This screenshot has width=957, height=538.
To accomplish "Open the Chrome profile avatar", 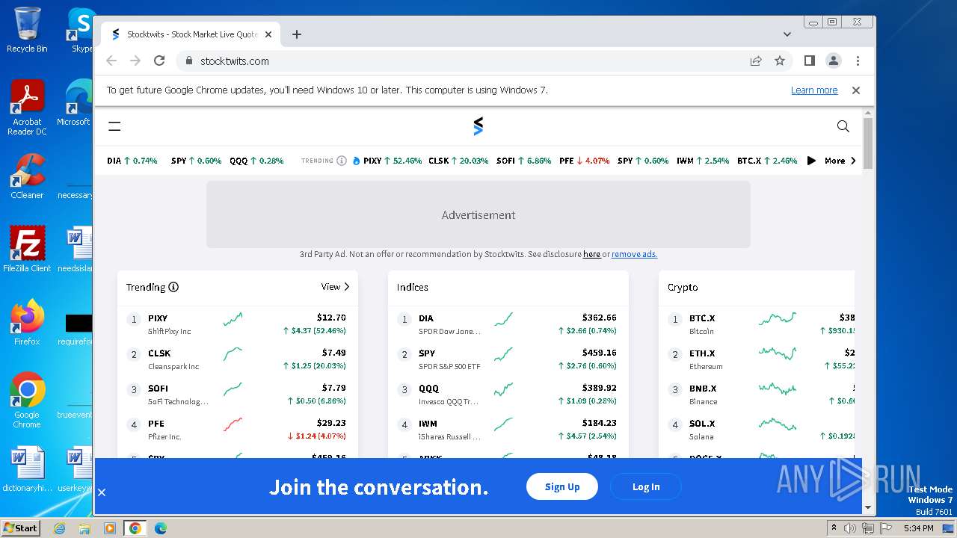I will (833, 61).
